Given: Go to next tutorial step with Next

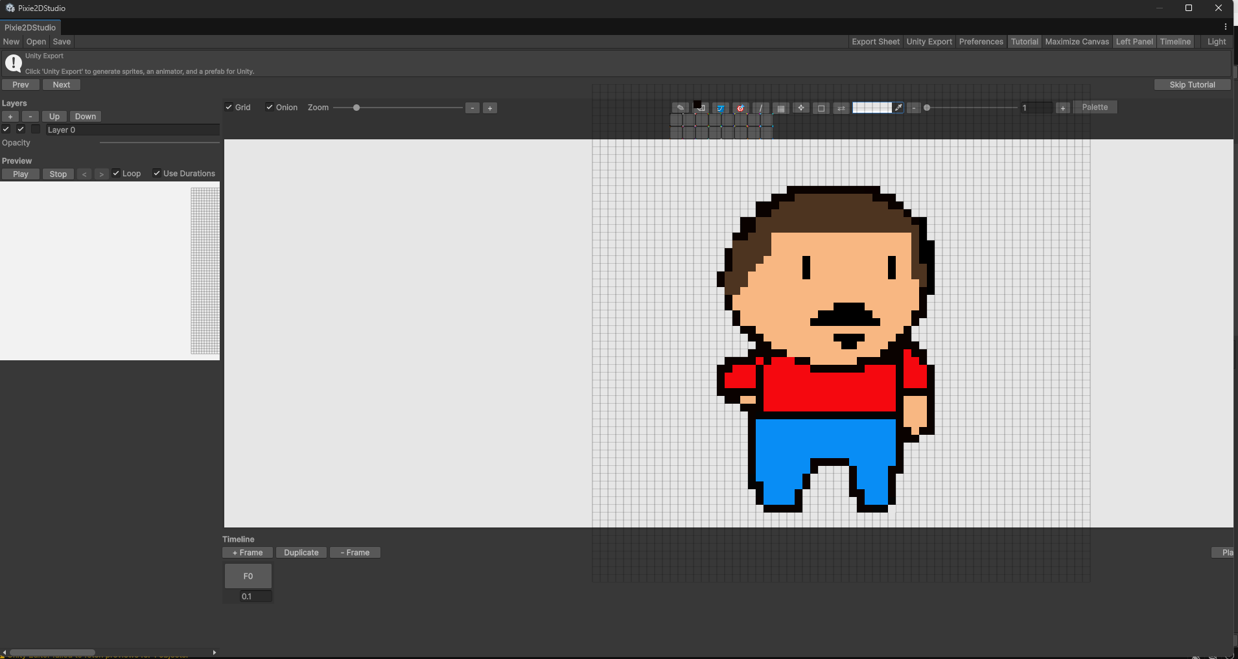Looking at the screenshot, I should pyautogui.click(x=62, y=85).
